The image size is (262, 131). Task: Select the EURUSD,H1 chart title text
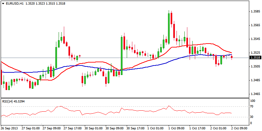click(x=14, y=3)
